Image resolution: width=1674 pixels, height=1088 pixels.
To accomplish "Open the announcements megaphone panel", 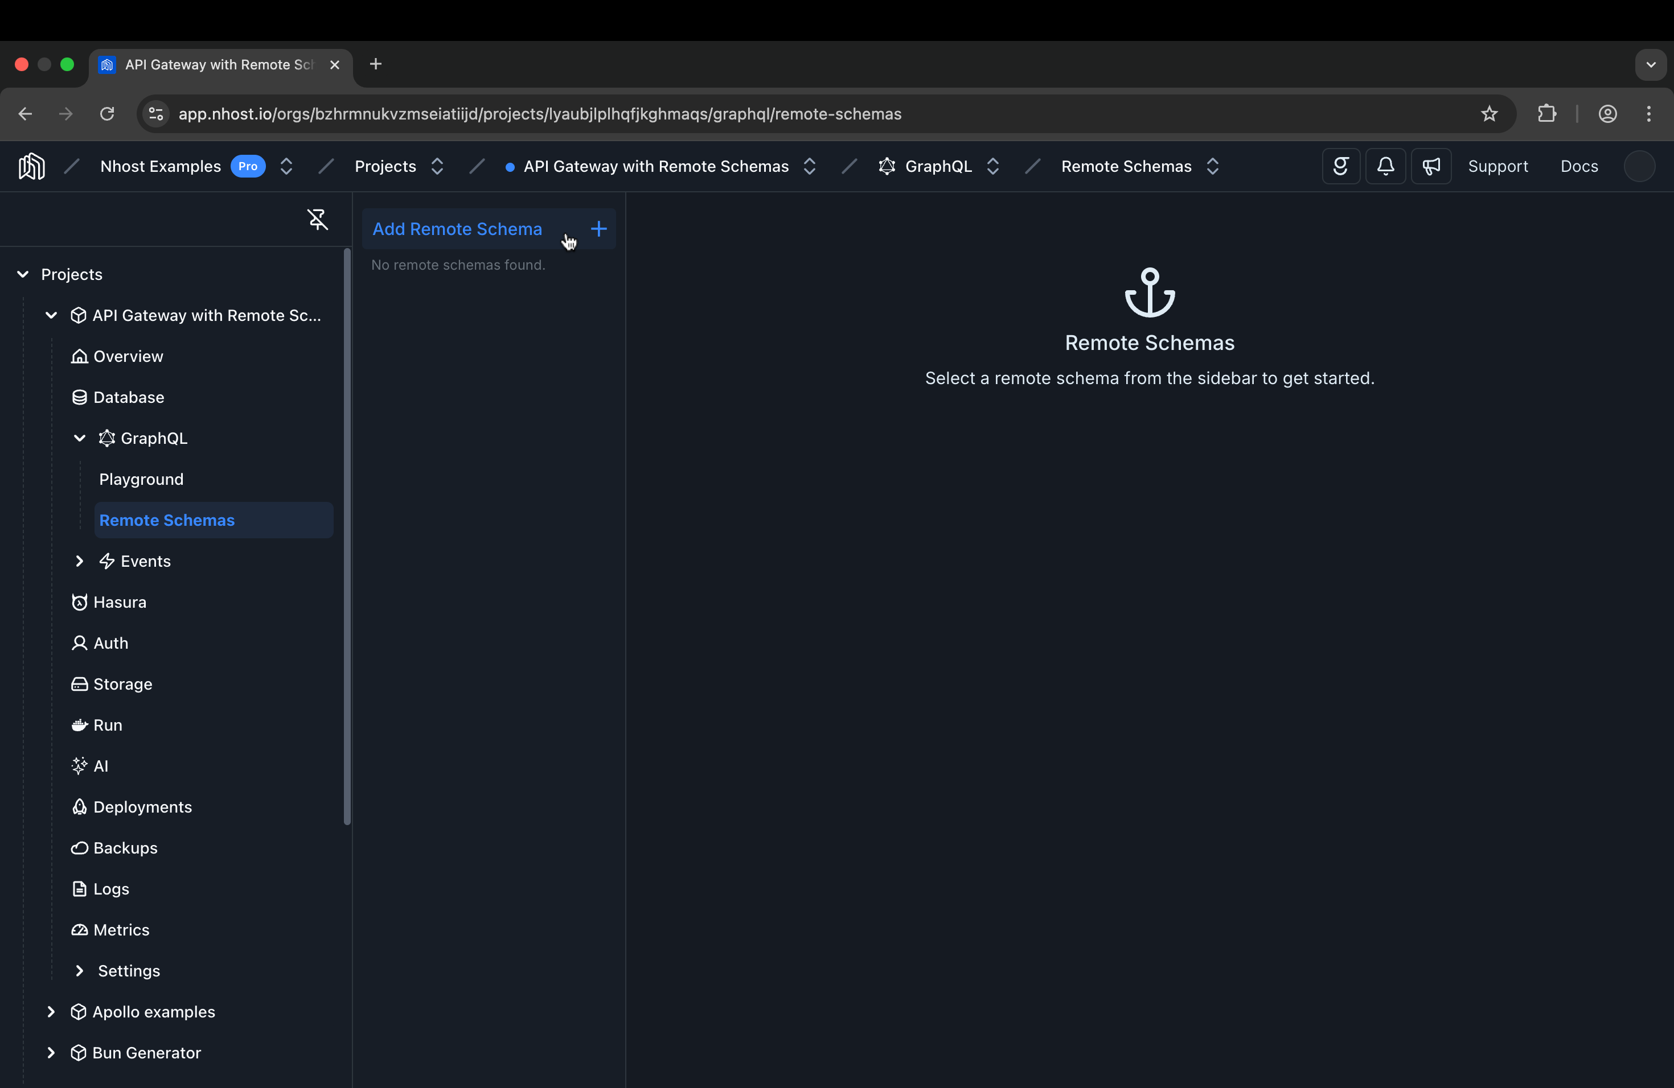I will click(1431, 166).
